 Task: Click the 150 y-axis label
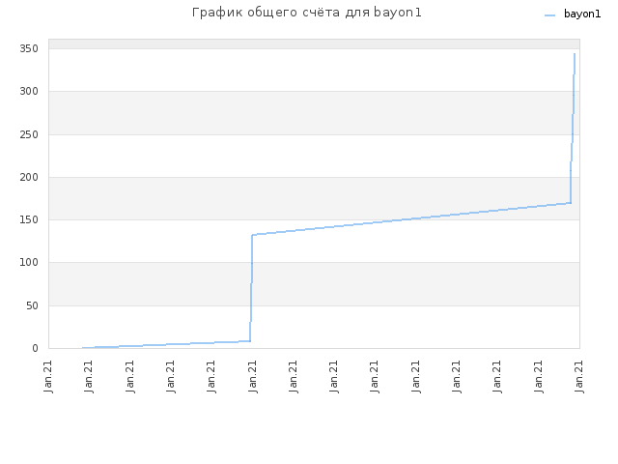[x=29, y=220]
